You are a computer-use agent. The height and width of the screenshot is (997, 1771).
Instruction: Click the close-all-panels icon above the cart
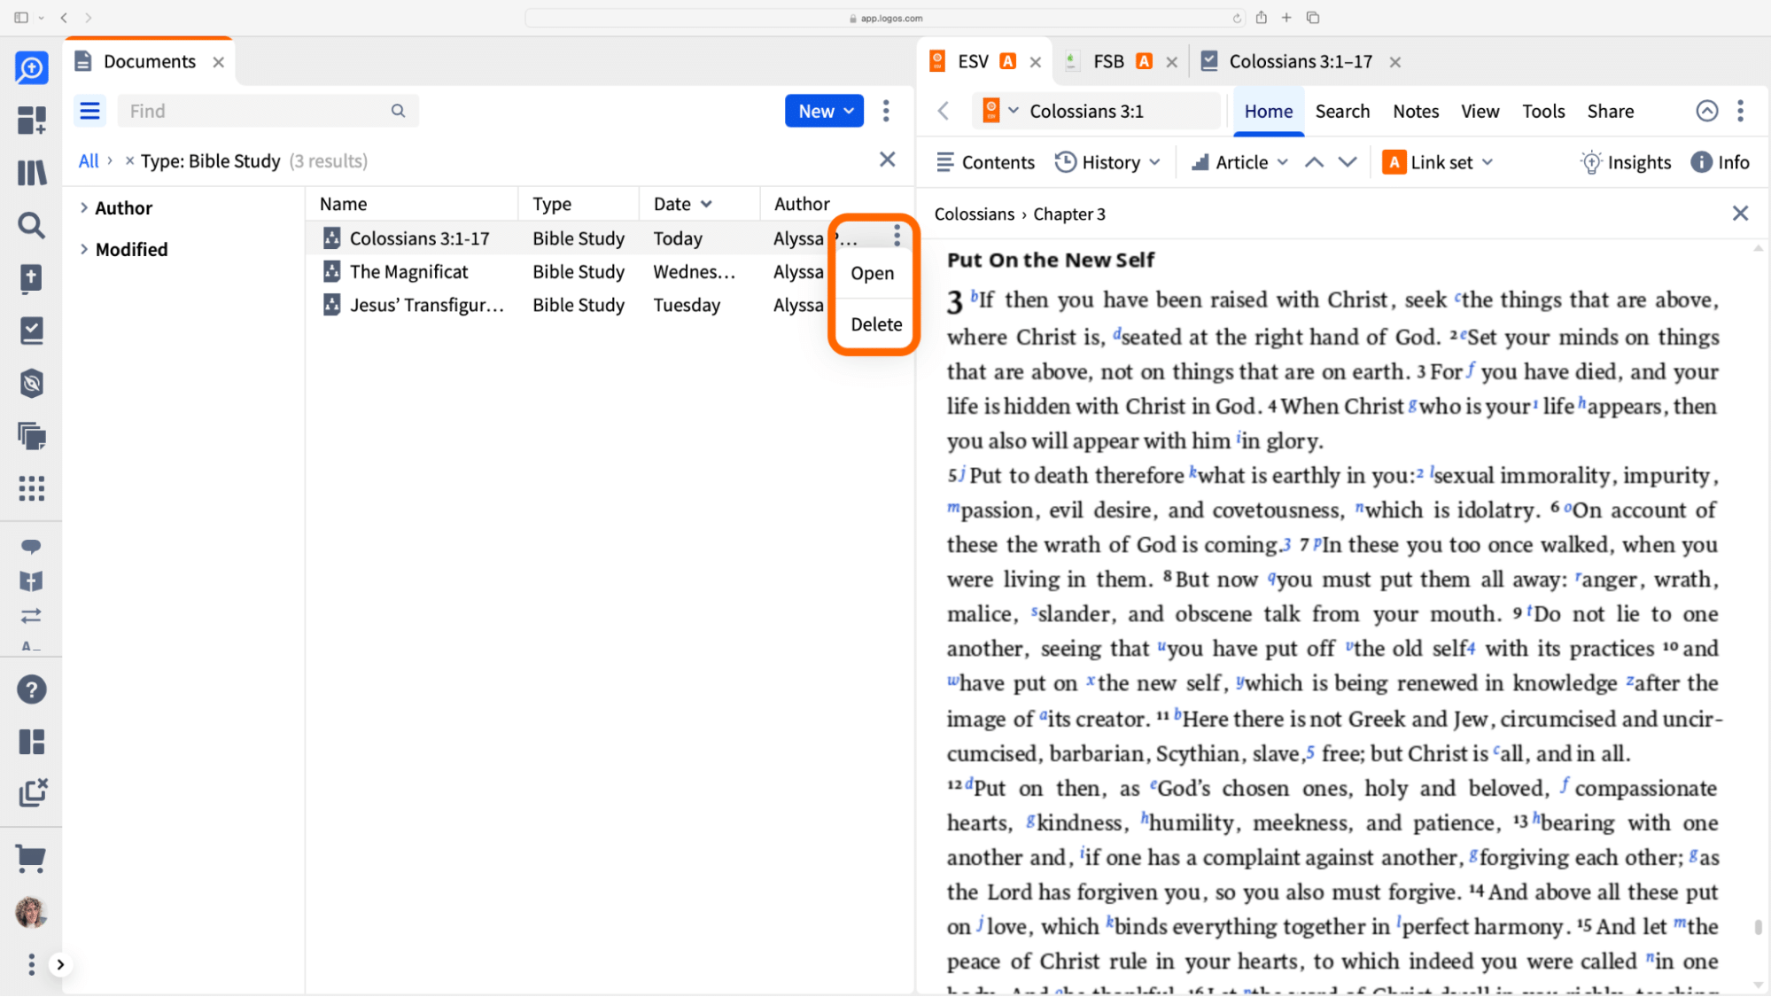coord(33,792)
